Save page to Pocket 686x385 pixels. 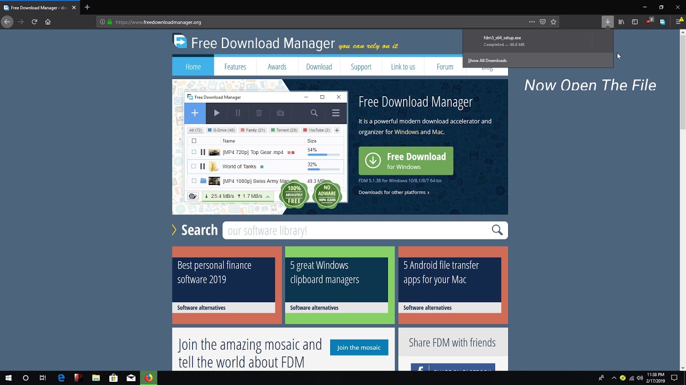click(x=542, y=22)
